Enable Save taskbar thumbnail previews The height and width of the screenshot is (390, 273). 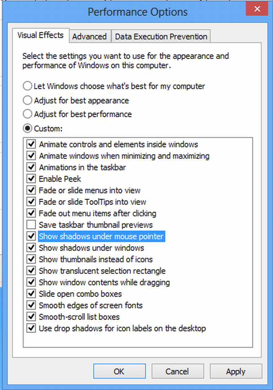31,225
